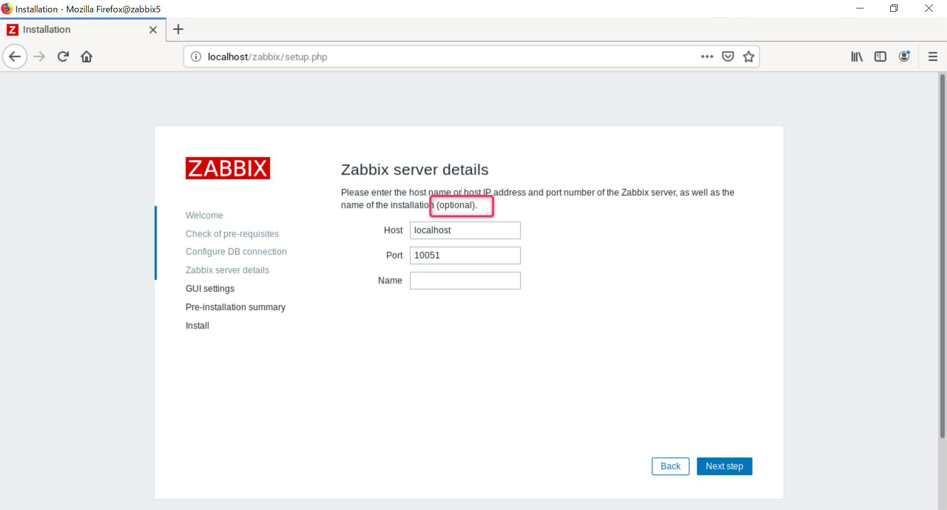Click the Name label
Viewport: 947px width, 510px height.
(390, 281)
